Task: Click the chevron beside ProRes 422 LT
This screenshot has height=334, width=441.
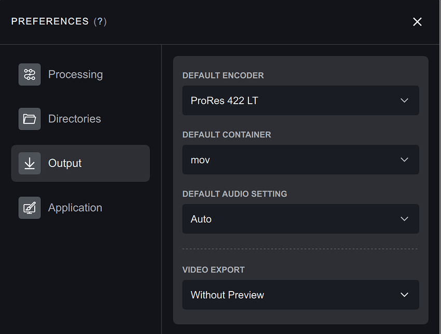Action: pyautogui.click(x=405, y=101)
